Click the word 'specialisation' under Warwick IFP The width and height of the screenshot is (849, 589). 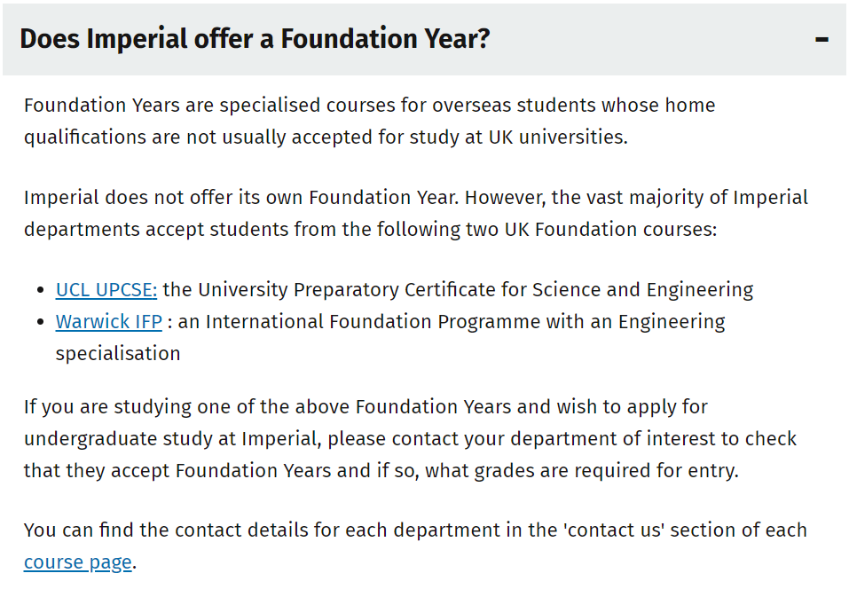tap(118, 354)
